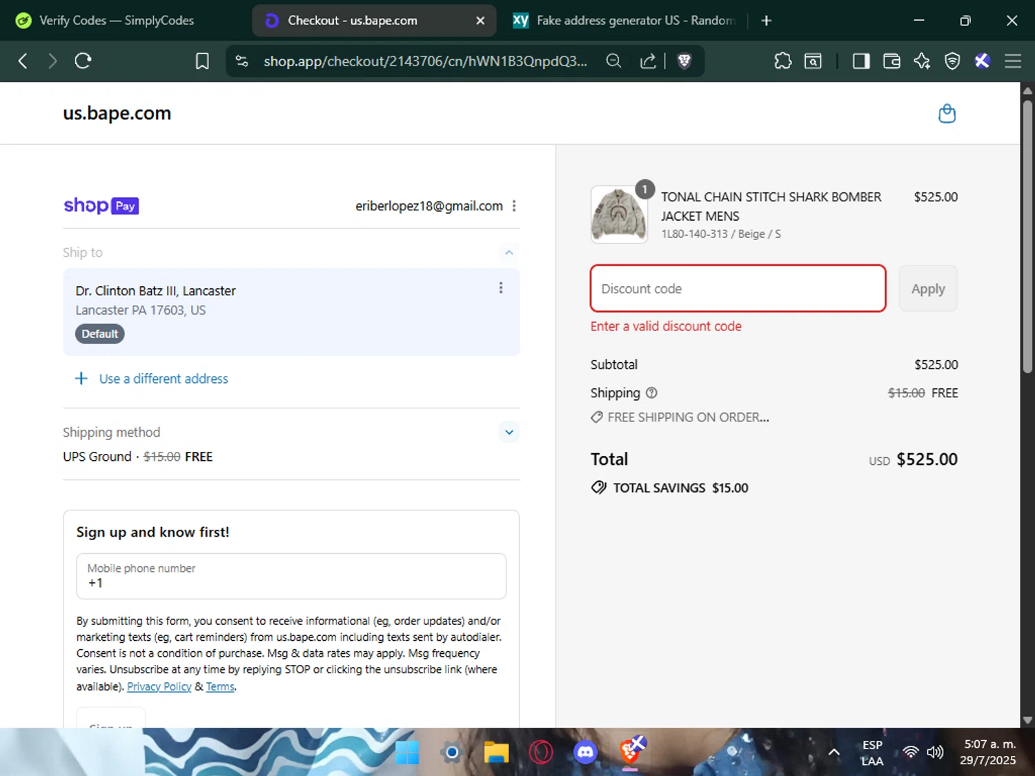1035x776 pixels.
Task: Click the eriberlopez18@gmail.com email
Action: 429,206
